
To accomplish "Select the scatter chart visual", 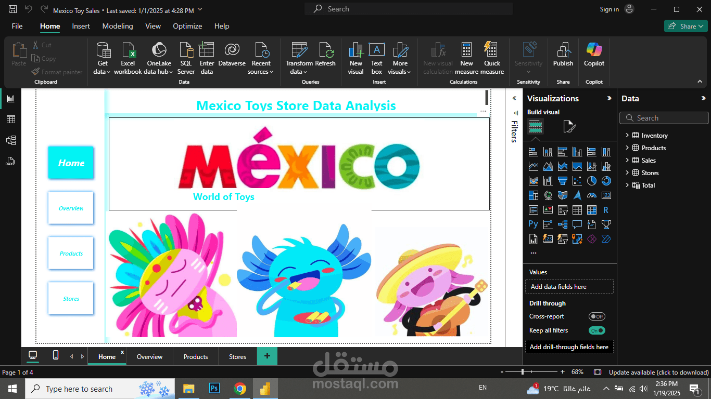I will coord(577,181).
